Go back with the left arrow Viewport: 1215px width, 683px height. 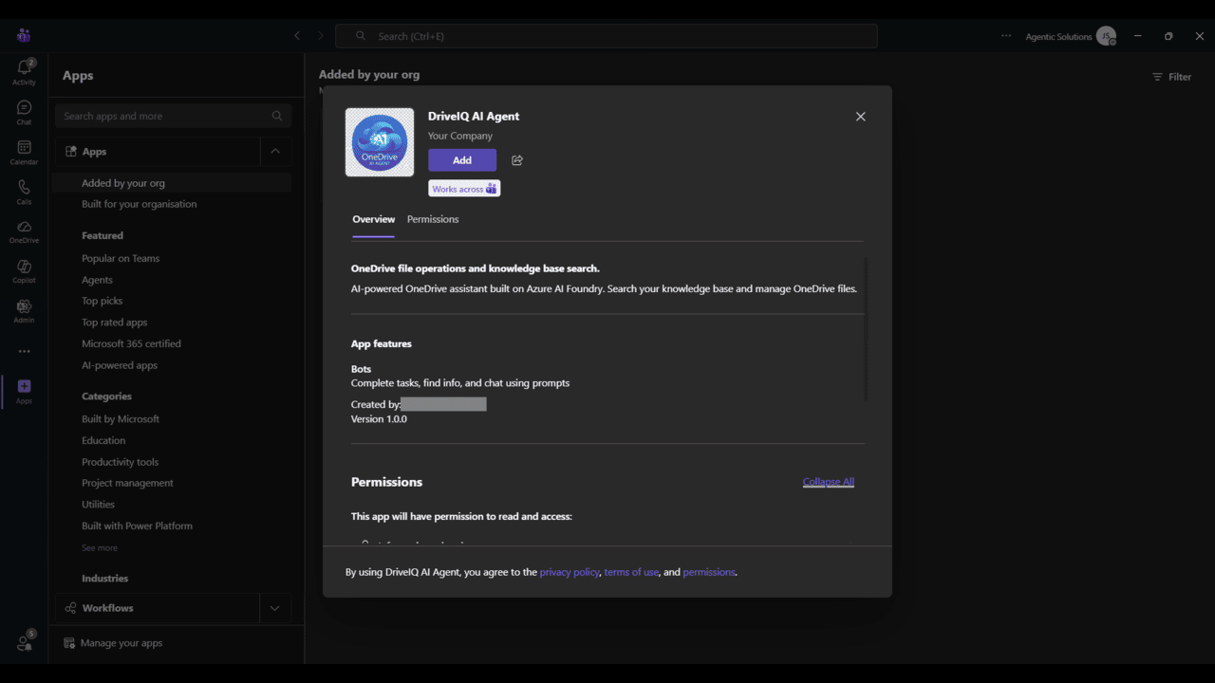point(297,35)
